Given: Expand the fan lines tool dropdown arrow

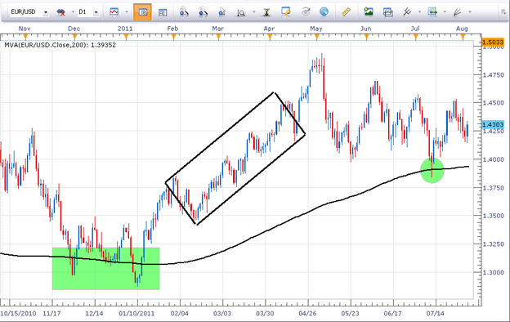Looking at the screenshot, I should click(470, 12).
